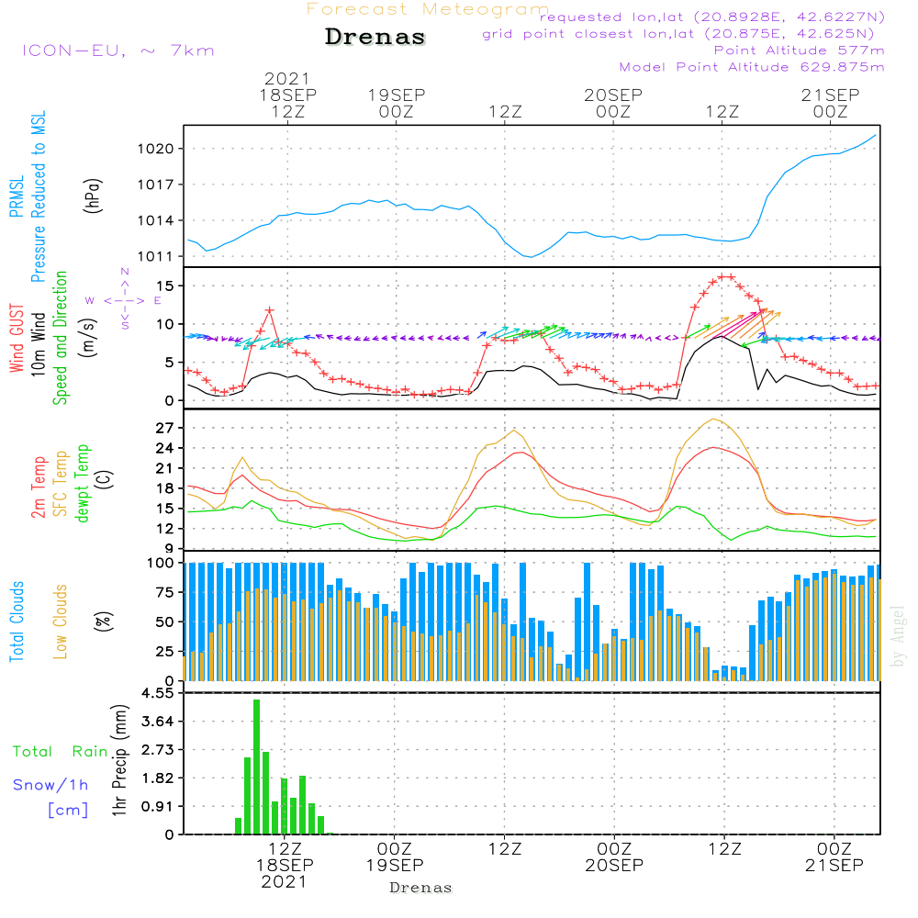Click the '20SEP 00Z' label above the charts

coord(613,104)
